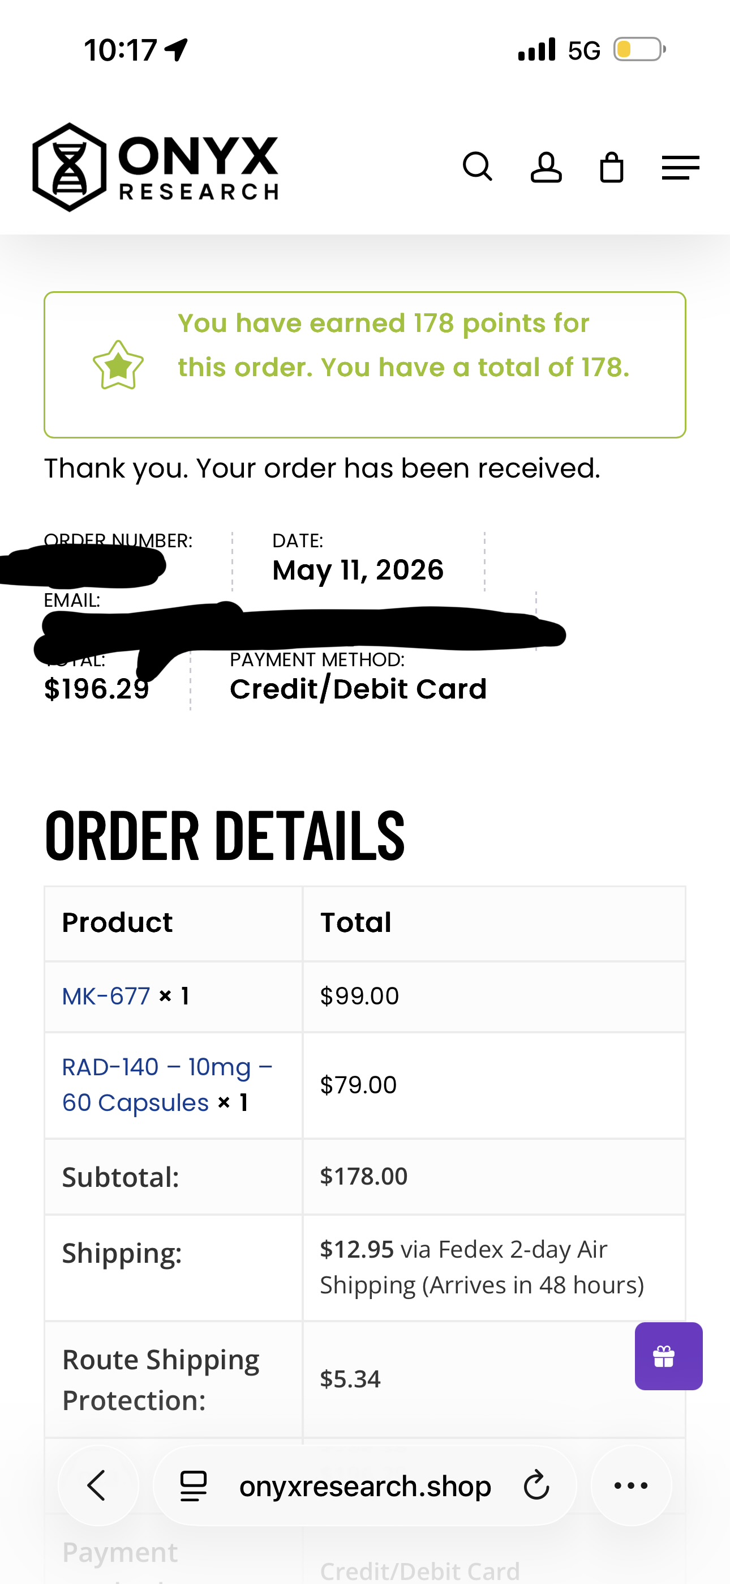Screen dimensions: 730x1584
Task: Open the browser three-dot more menu
Action: click(631, 1485)
